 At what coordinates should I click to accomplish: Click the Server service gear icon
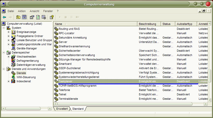[56, 42]
